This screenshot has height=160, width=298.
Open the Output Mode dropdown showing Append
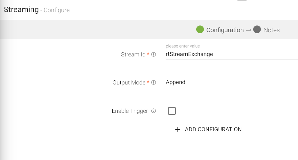[x=231, y=82]
